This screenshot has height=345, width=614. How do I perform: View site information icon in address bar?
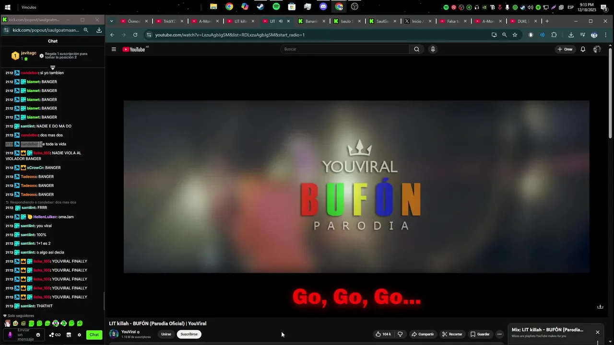pos(149,35)
